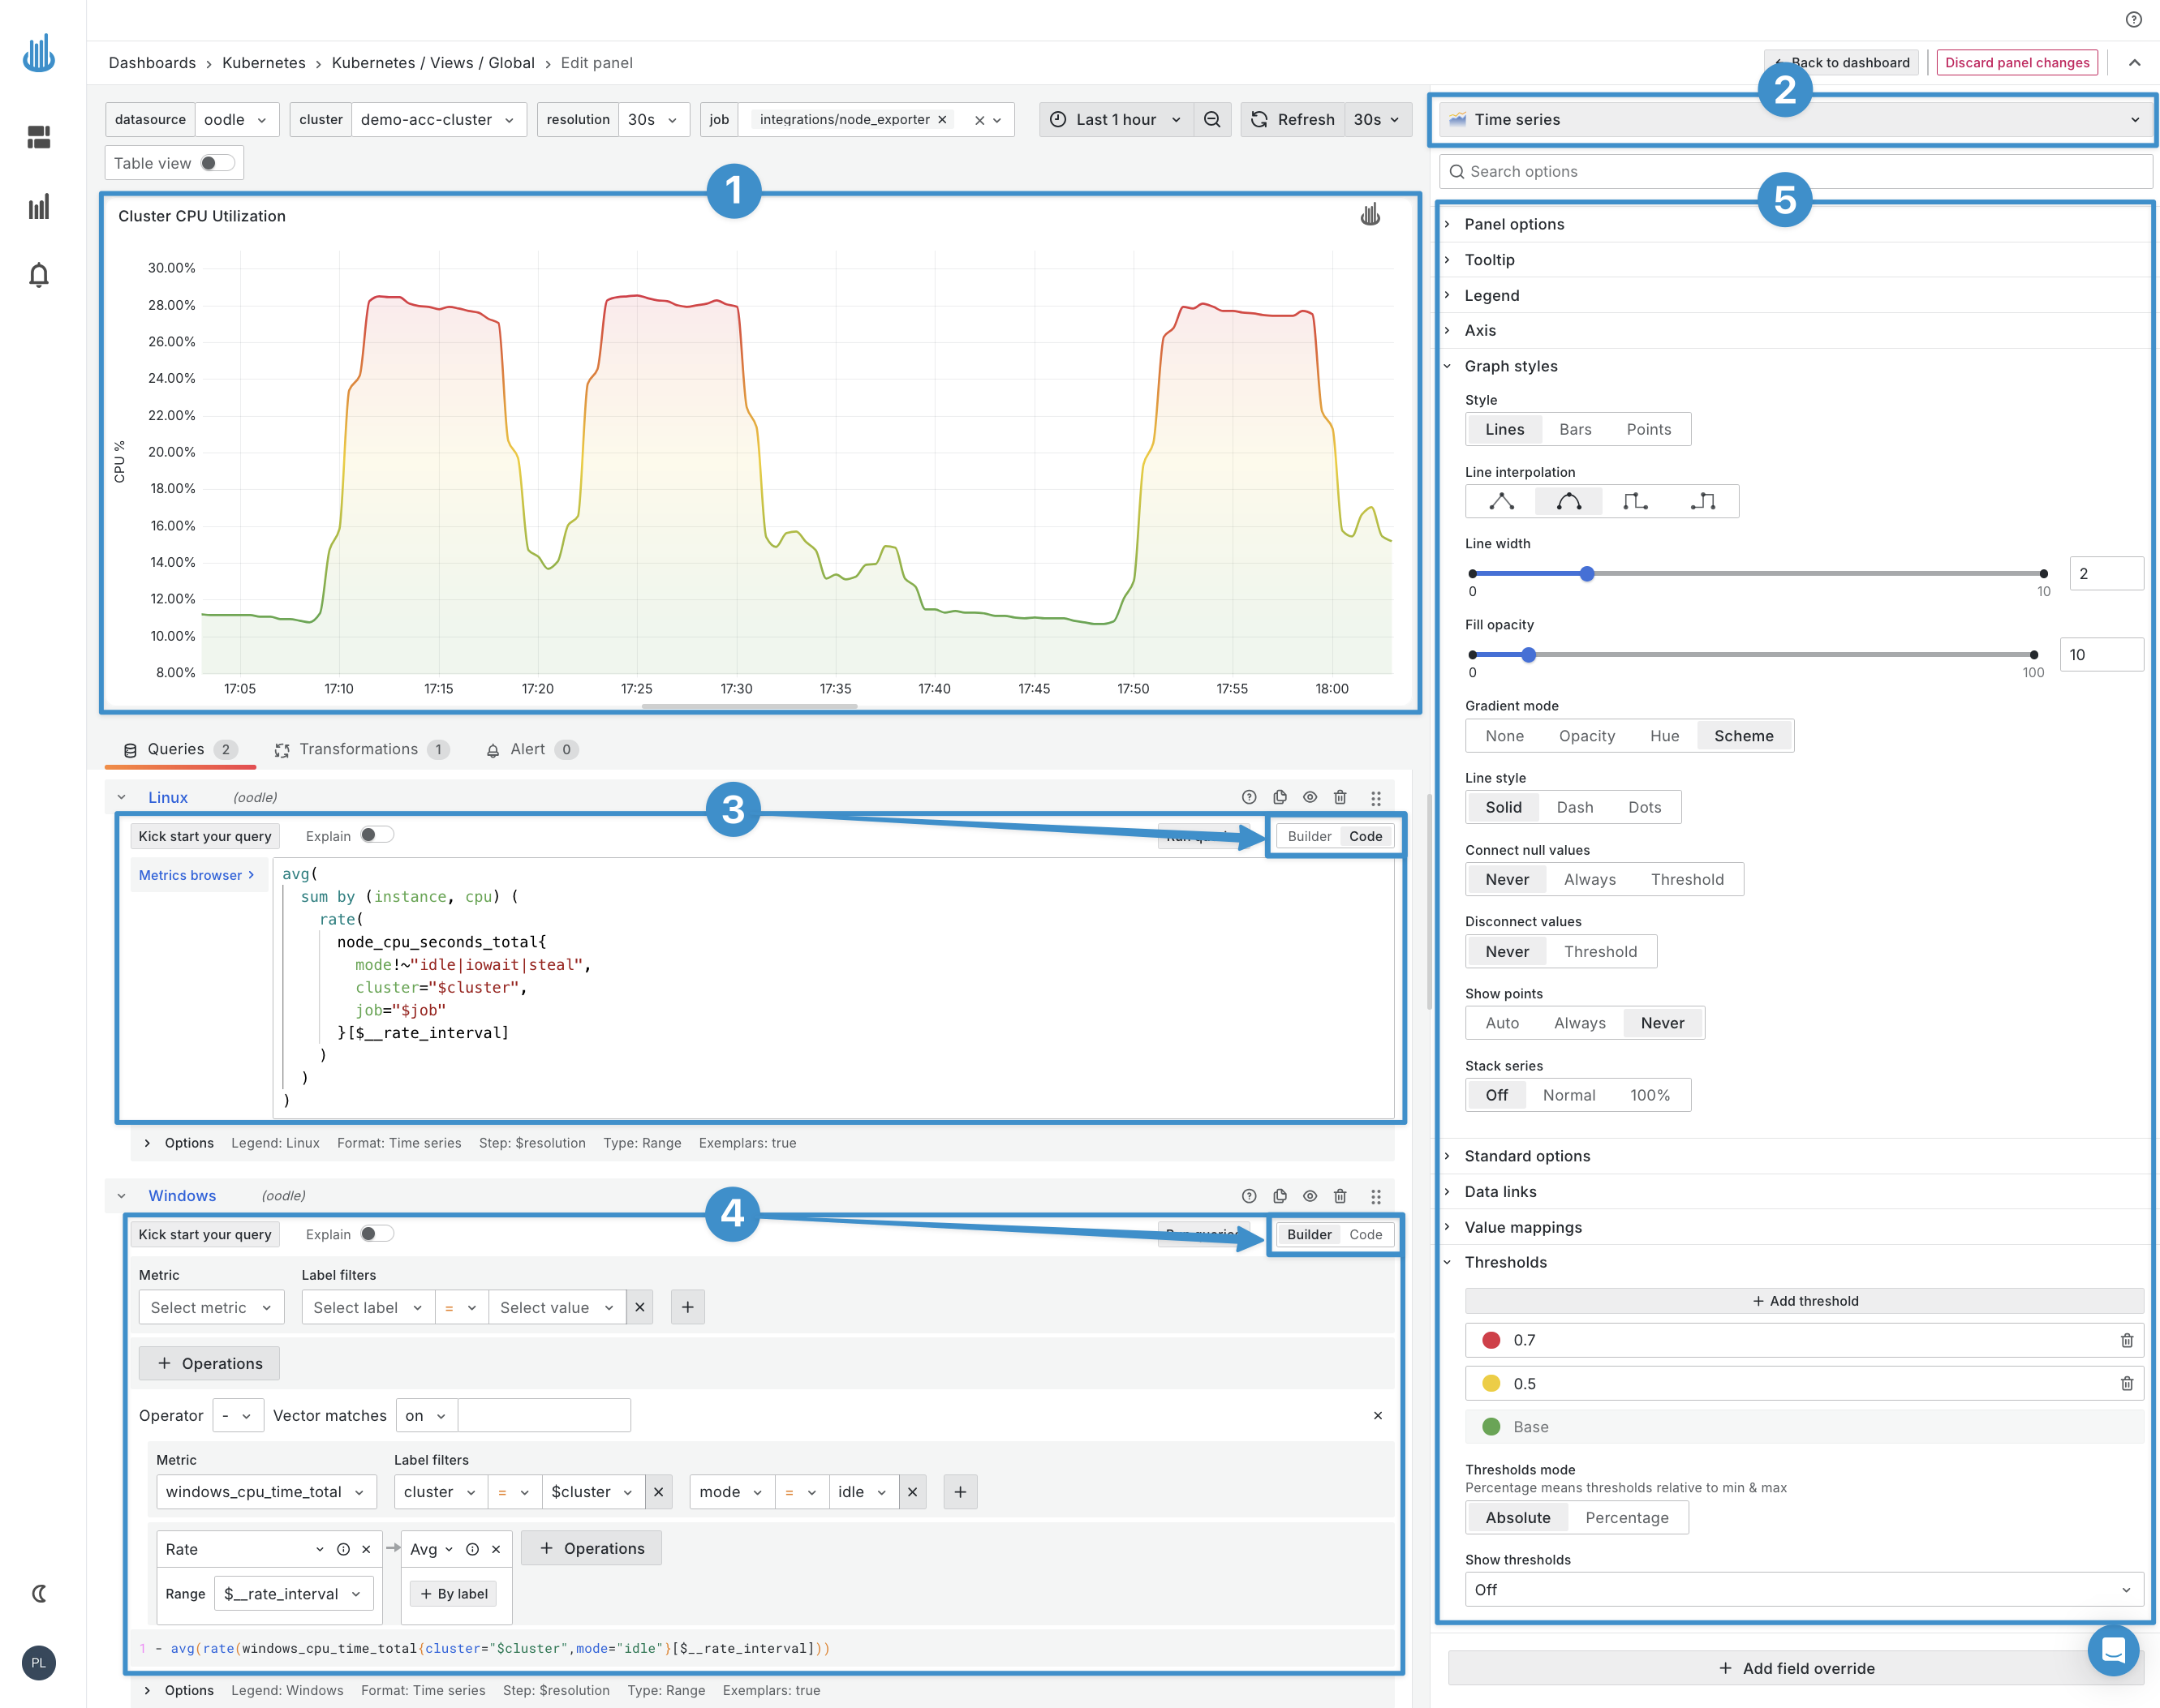The width and height of the screenshot is (2160, 1708).
Task: Click the Line width slider handle
Action: pos(1587,574)
